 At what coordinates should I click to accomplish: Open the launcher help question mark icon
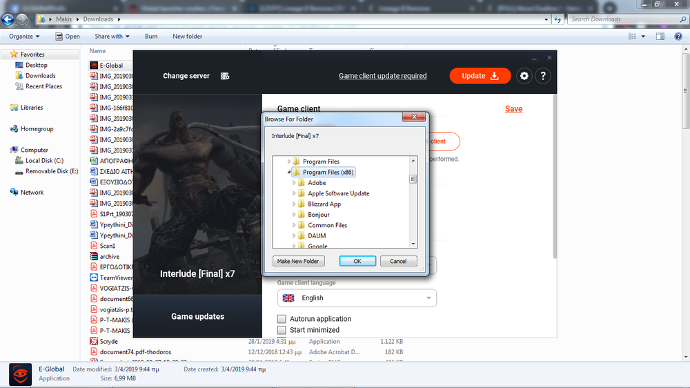544,76
